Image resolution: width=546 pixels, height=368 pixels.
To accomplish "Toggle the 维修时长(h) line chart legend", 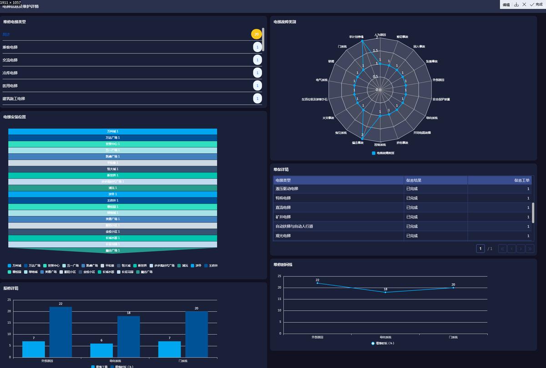I will [383, 343].
